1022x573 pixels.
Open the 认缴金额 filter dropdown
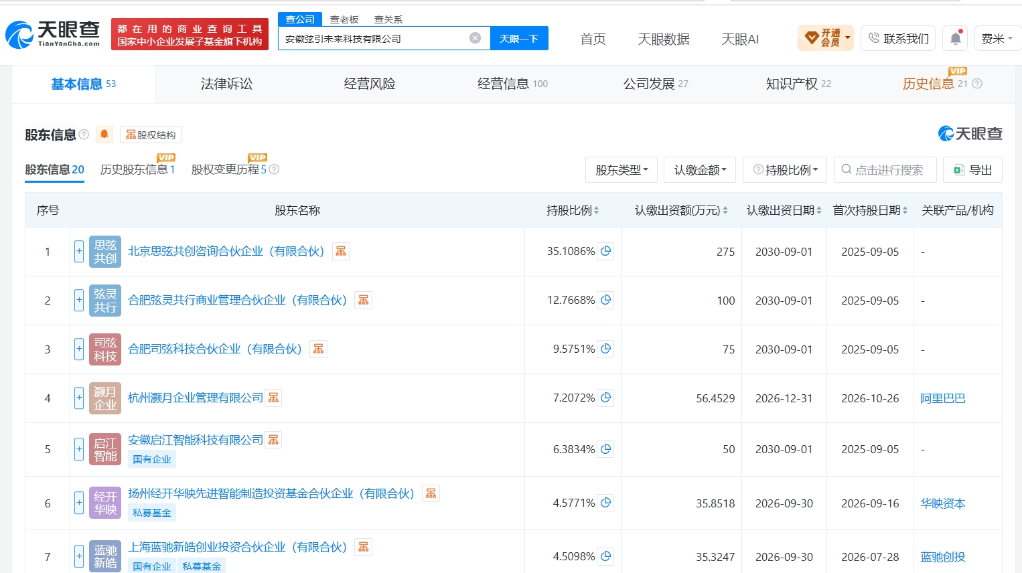coord(700,170)
